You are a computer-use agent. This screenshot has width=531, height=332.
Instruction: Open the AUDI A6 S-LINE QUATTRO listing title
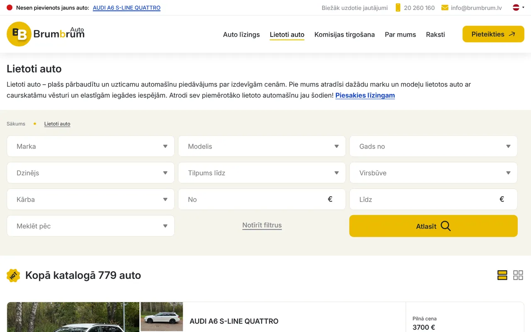coord(234,321)
